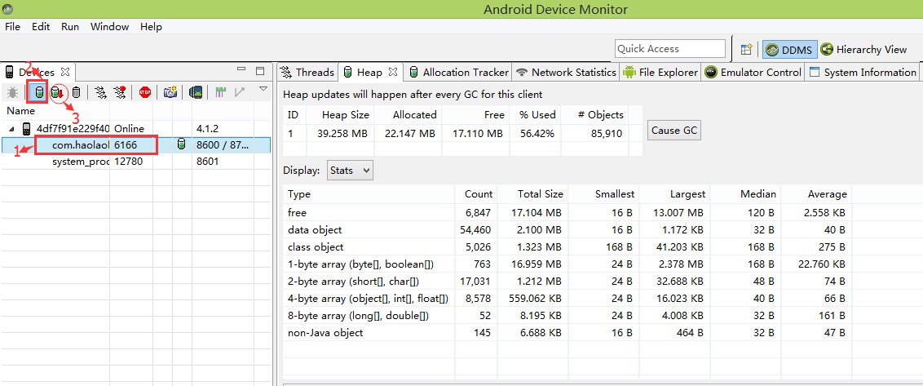Viewport: 923px width, 386px height.
Task: Open the Window menu
Action: [109, 26]
